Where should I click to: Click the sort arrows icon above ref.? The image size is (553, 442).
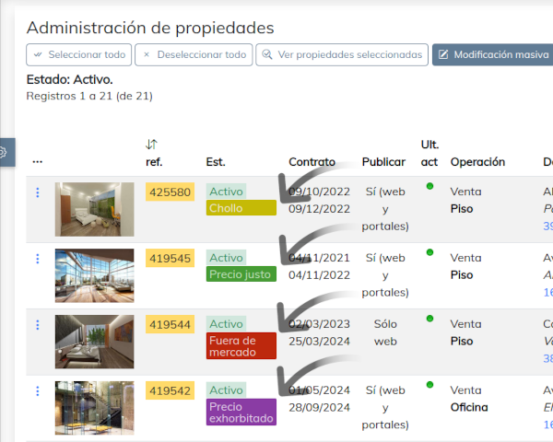(x=152, y=144)
